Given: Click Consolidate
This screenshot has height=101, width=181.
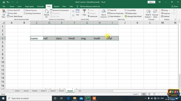Looking at the screenshot, I should [130, 10].
